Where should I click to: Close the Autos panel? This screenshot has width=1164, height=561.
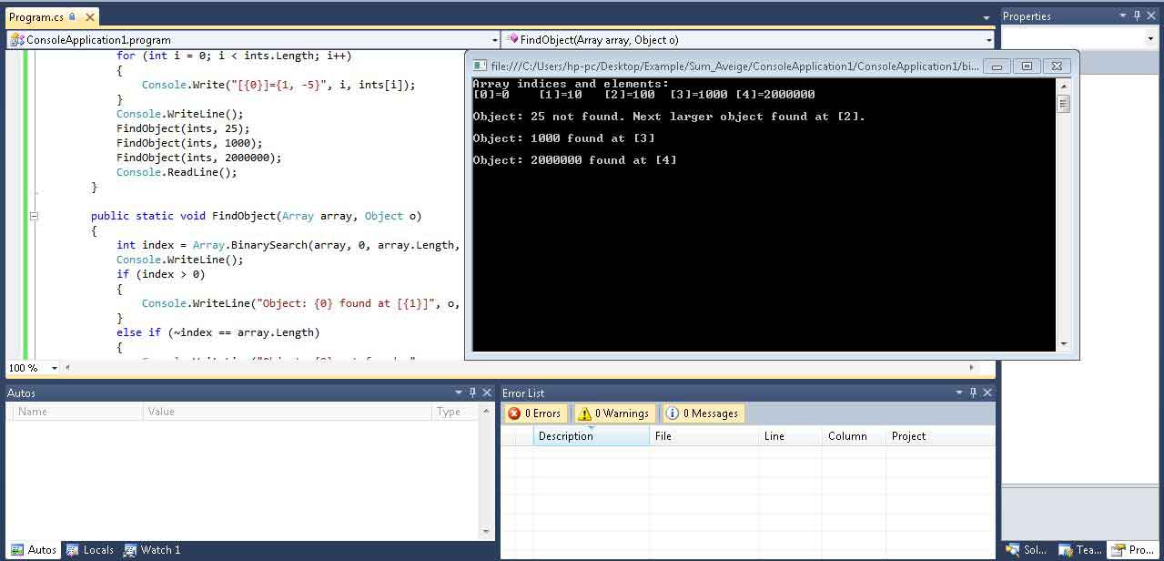coord(487,393)
